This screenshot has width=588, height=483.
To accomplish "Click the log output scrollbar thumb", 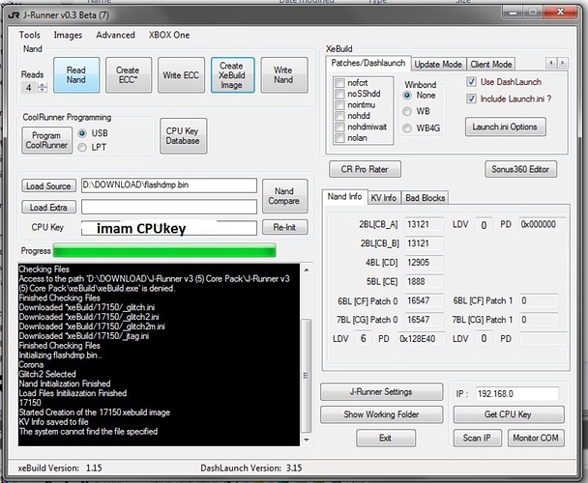I will coord(306,375).
